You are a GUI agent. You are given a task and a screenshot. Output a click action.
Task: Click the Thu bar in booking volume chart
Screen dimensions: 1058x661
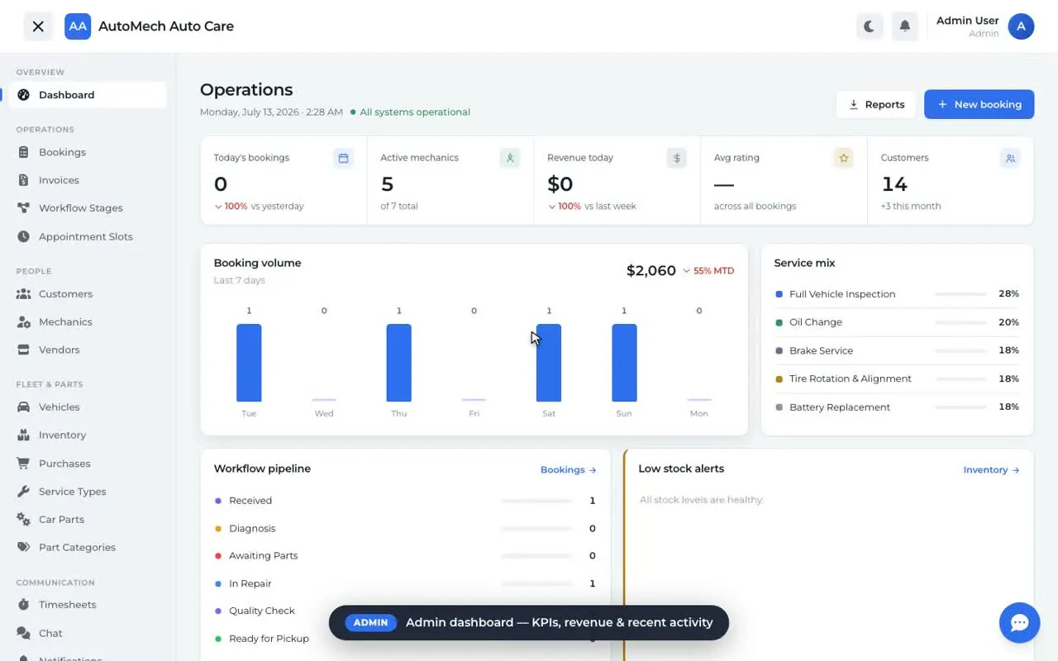[398, 363]
